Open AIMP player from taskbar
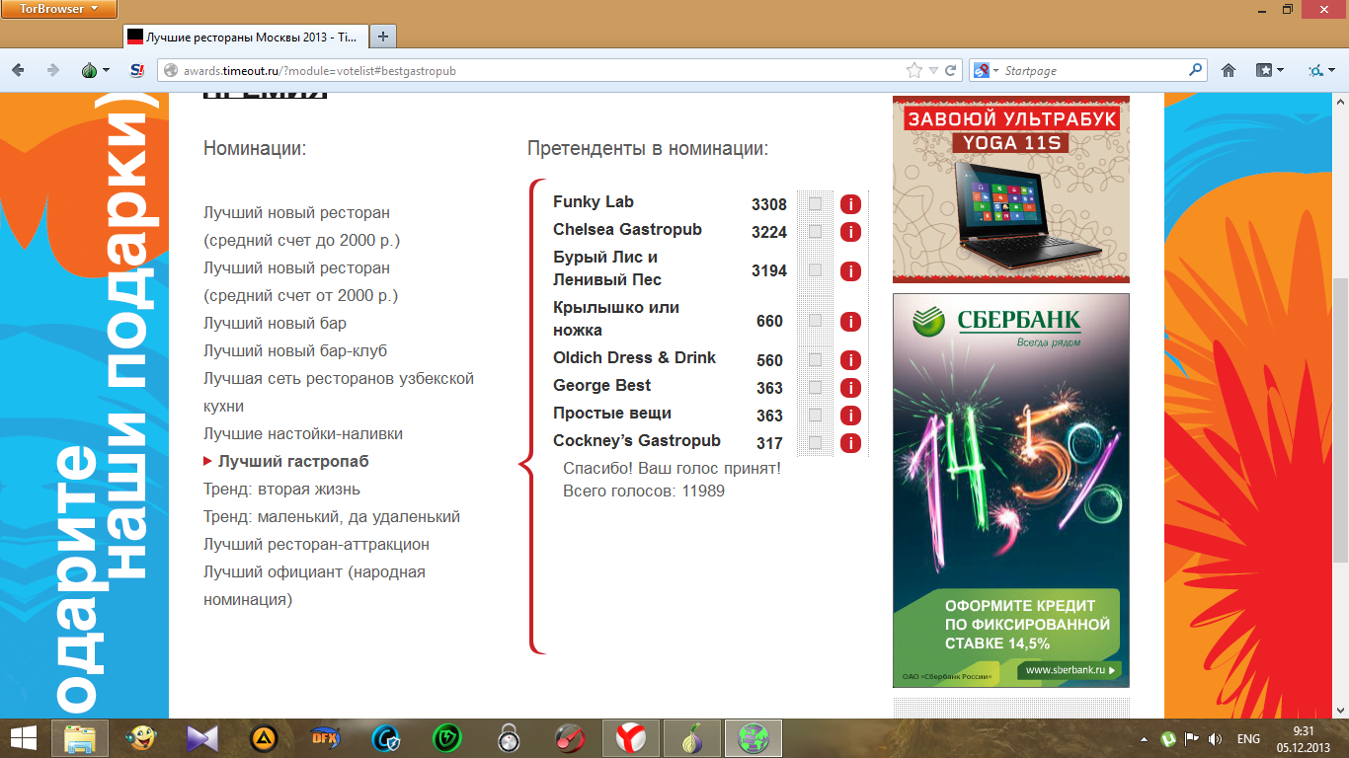Image resolution: width=1349 pixels, height=758 pixels. point(263,738)
